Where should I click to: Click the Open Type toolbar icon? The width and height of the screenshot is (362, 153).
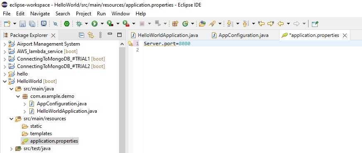[x=202, y=24]
